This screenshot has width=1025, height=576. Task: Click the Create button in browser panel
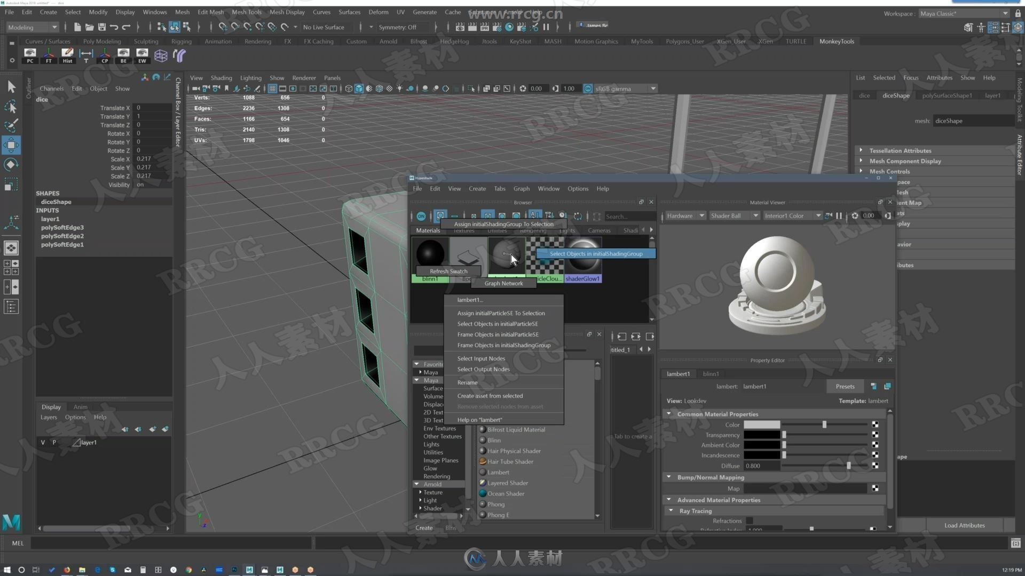pos(423,527)
